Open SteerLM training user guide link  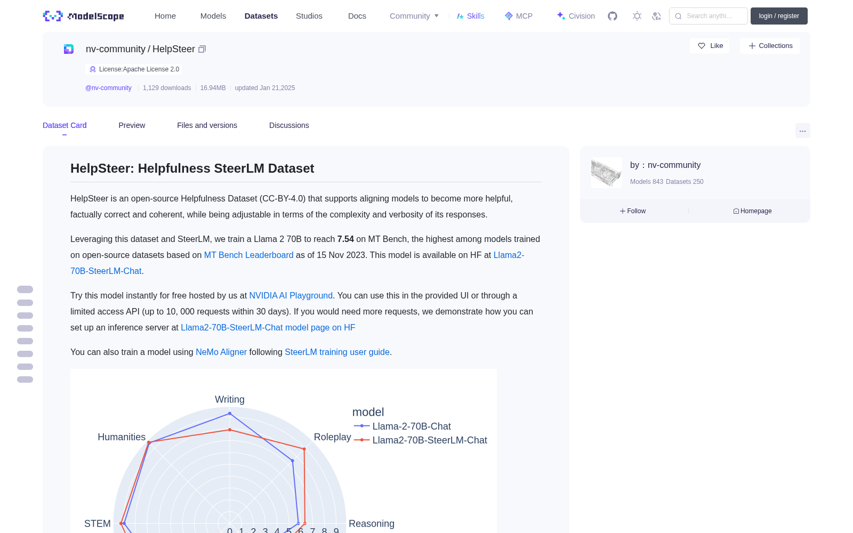[x=337, y=352]
